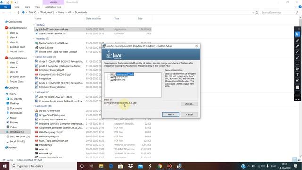Open the Application Tools ribbon tab

point(53,7)
